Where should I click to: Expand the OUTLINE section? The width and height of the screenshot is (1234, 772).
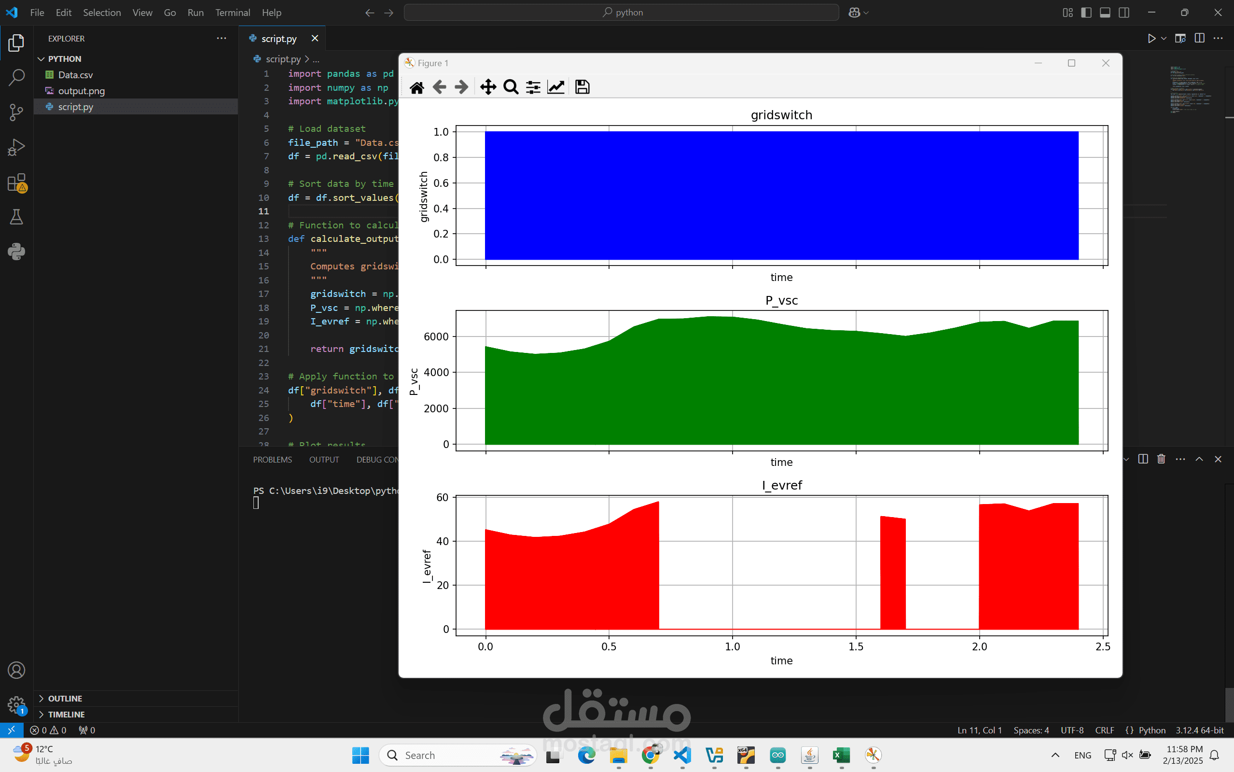click(x=65, y=698)
